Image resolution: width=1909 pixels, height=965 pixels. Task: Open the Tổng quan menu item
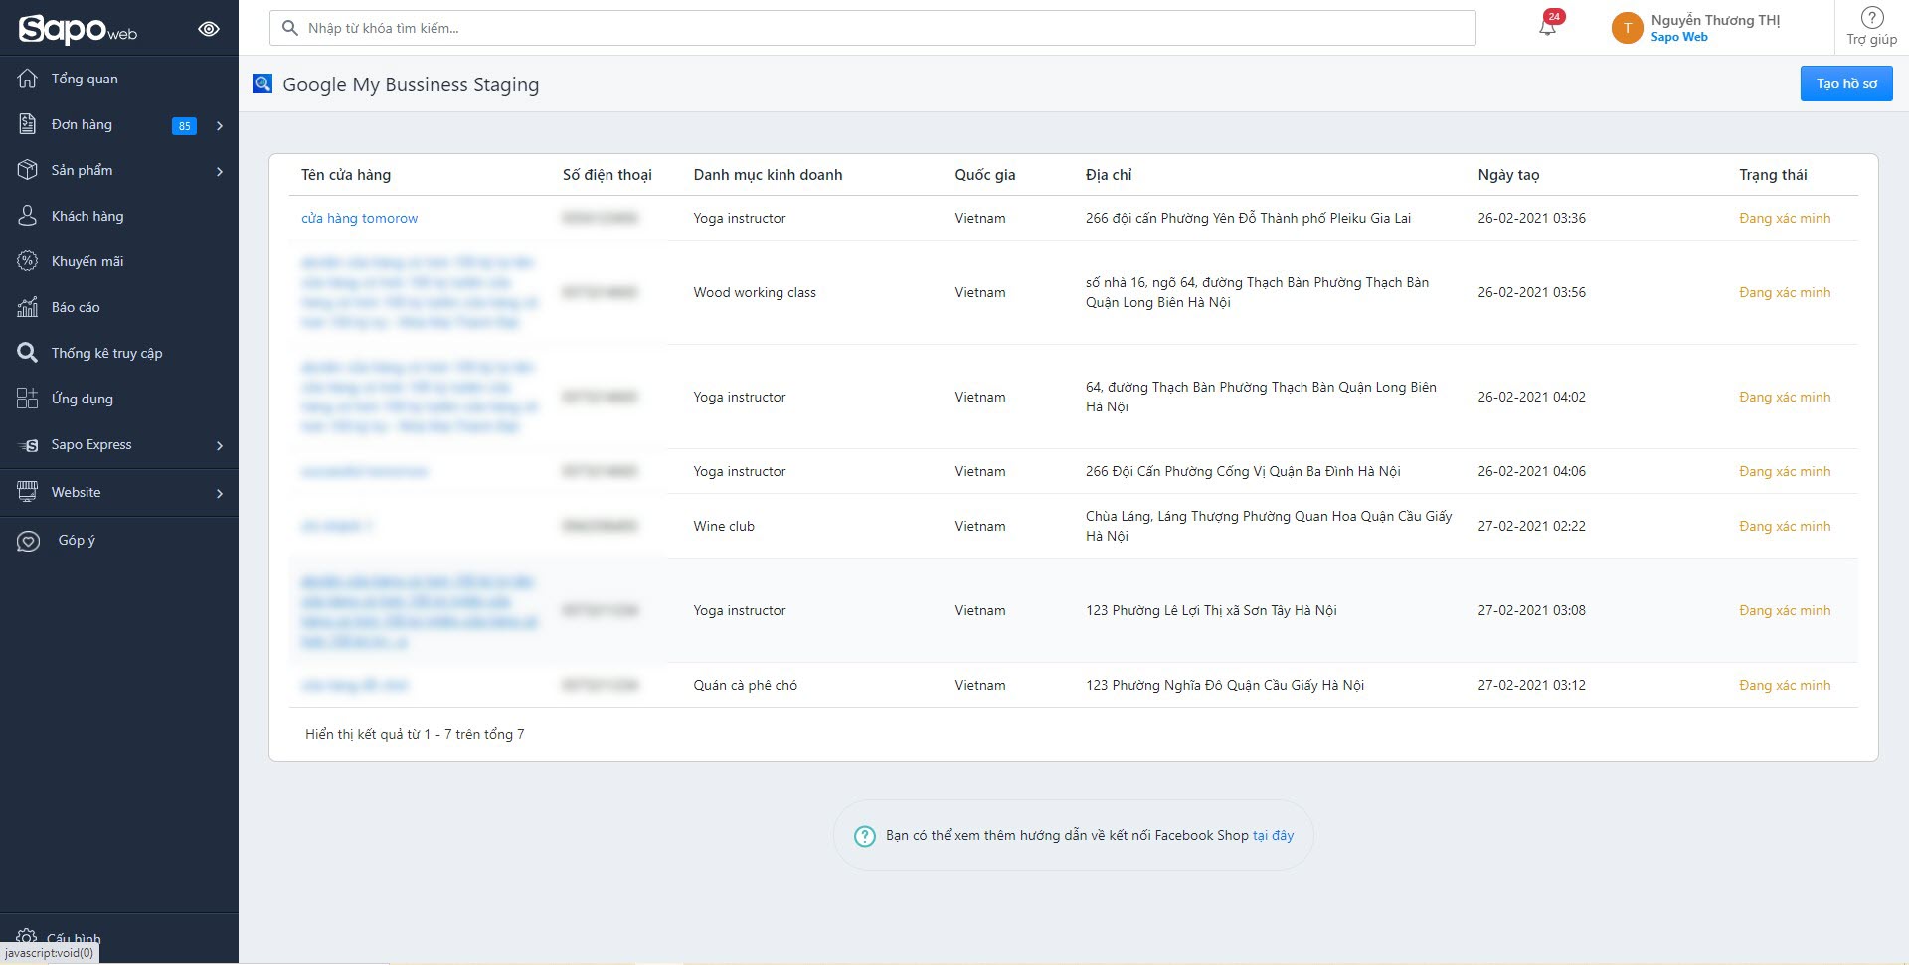(119, 79)
